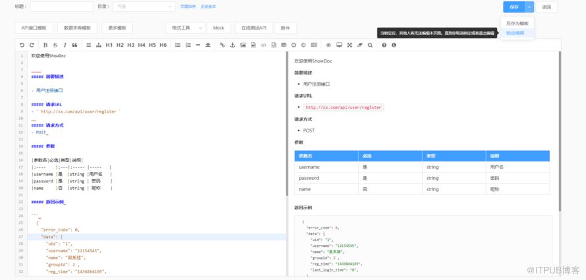Click the preview pane vertical scrollbar
The height and width of the screenshot is (280, 586).
coord(560,132)
